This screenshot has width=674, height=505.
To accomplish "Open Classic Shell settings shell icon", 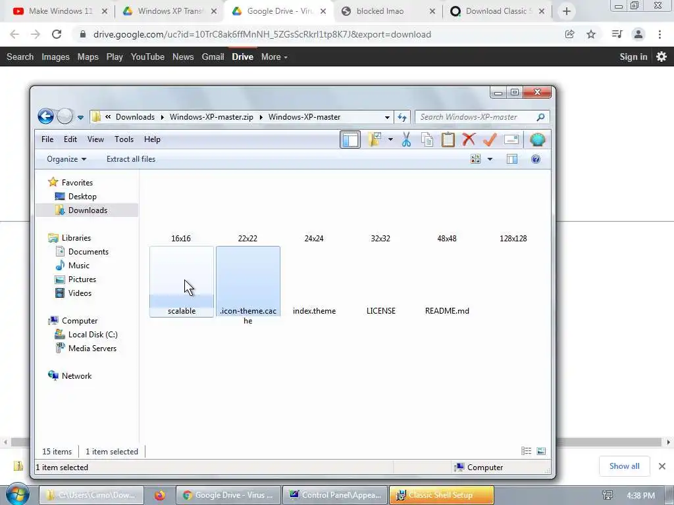I will (x=537, y=139).
